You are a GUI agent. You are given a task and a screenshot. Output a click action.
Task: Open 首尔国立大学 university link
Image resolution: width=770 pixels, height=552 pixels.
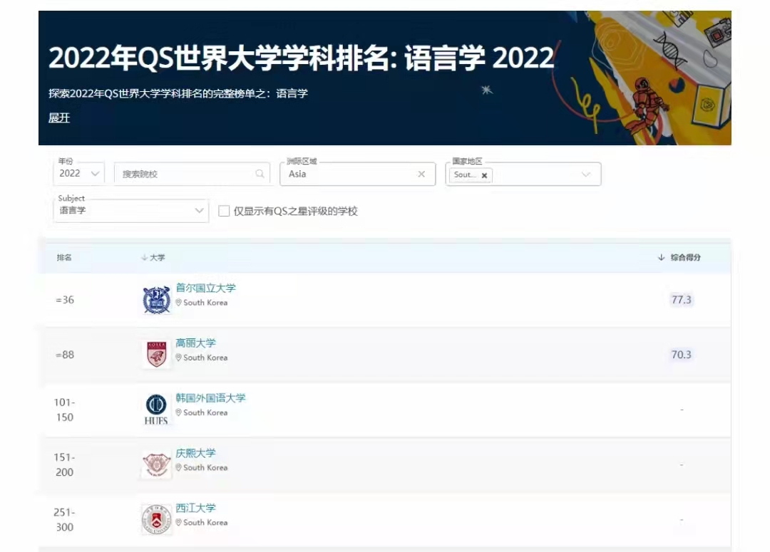point(205,288)
